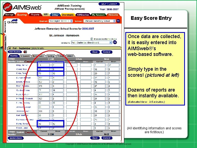Open the Progress Monitor tab
Image resolution: width=197 pixels, height=148 pixels.
tap(55, 15)
